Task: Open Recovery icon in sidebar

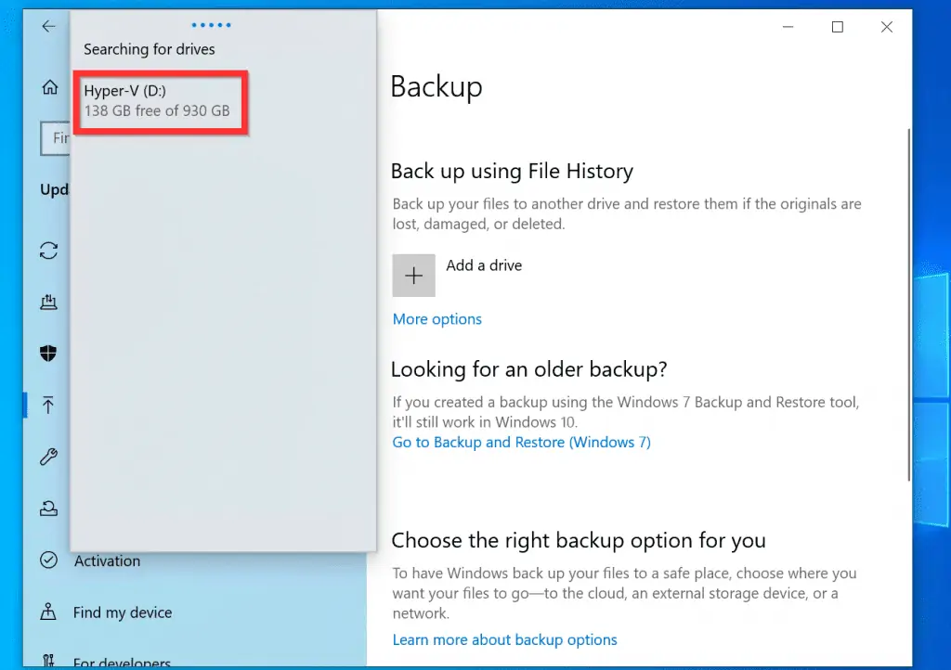Action: (x=48, y=509)
